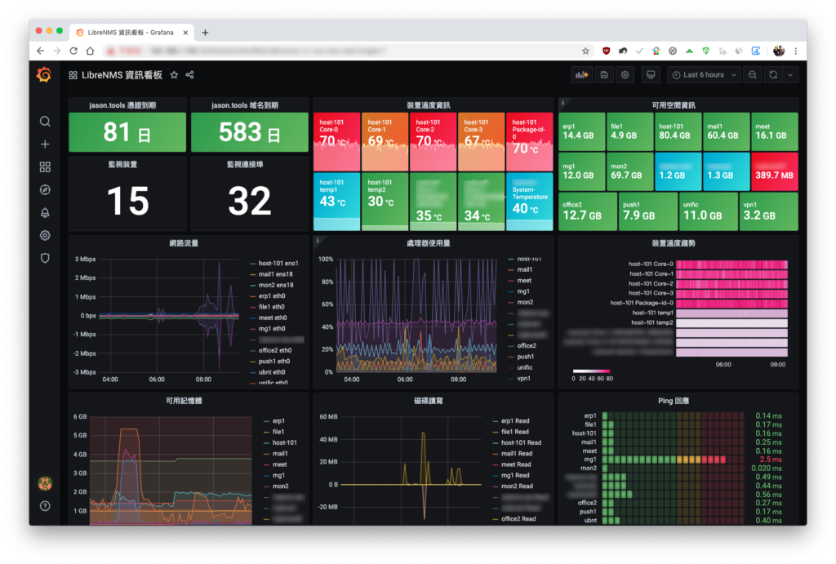The width and height of the screenshot is (836, 564).
Task: Open Configuration gear in the sidebar
Action: (46, 236)
